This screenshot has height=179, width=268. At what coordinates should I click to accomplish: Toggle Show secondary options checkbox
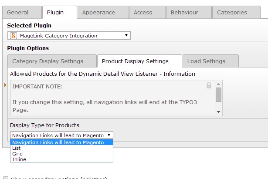tap(5, 178)
